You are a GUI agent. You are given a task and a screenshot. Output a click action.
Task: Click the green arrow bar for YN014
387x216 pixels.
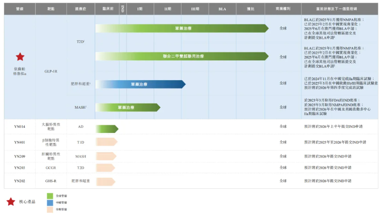[x=106, y=128]
